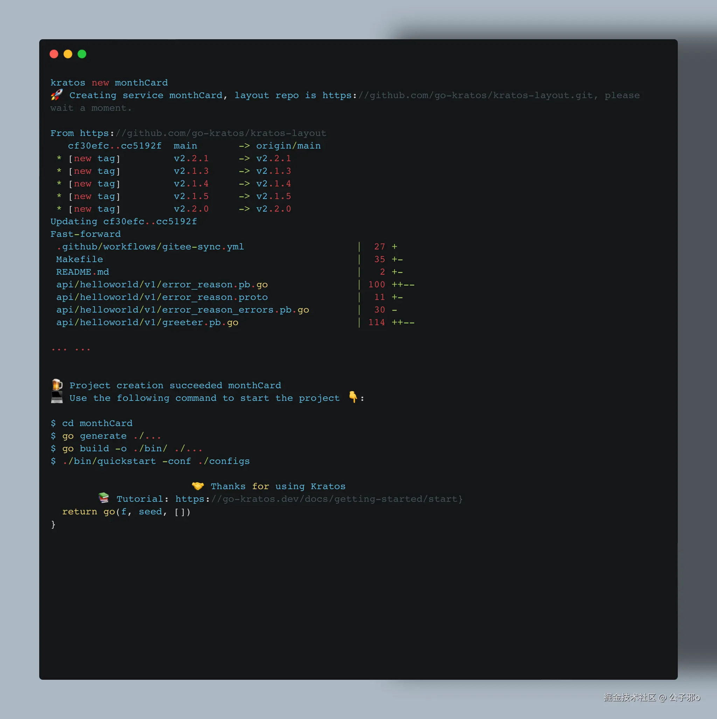The image size is (717, 719).
Task: Click the pointing-down hand emoji
Action: (x=353, y=397)
